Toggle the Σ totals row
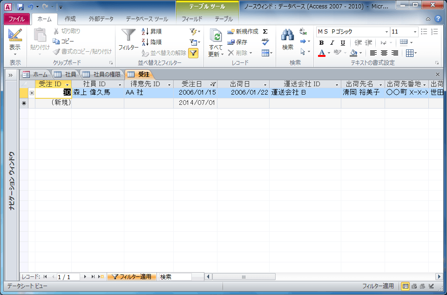 tap(265, 31)
